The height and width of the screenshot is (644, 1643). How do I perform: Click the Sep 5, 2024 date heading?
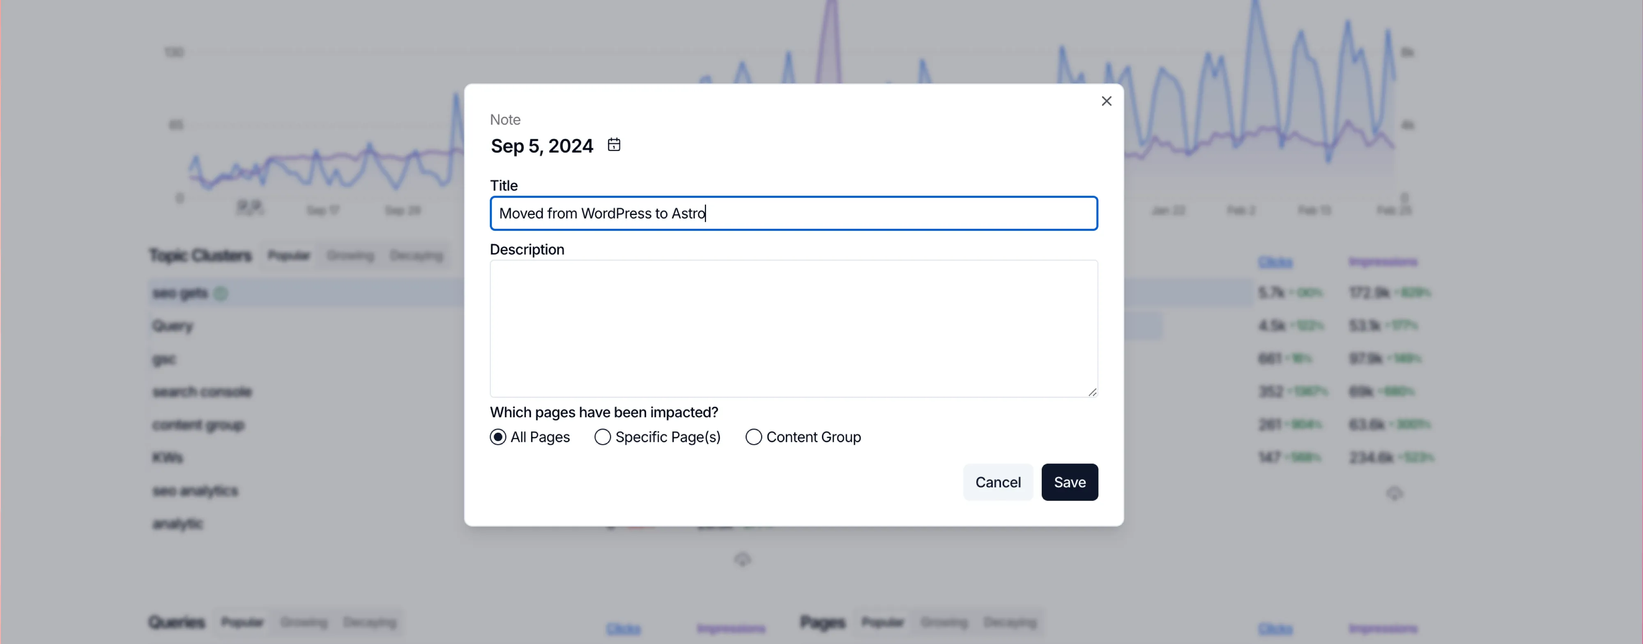[x=541, y=146]
